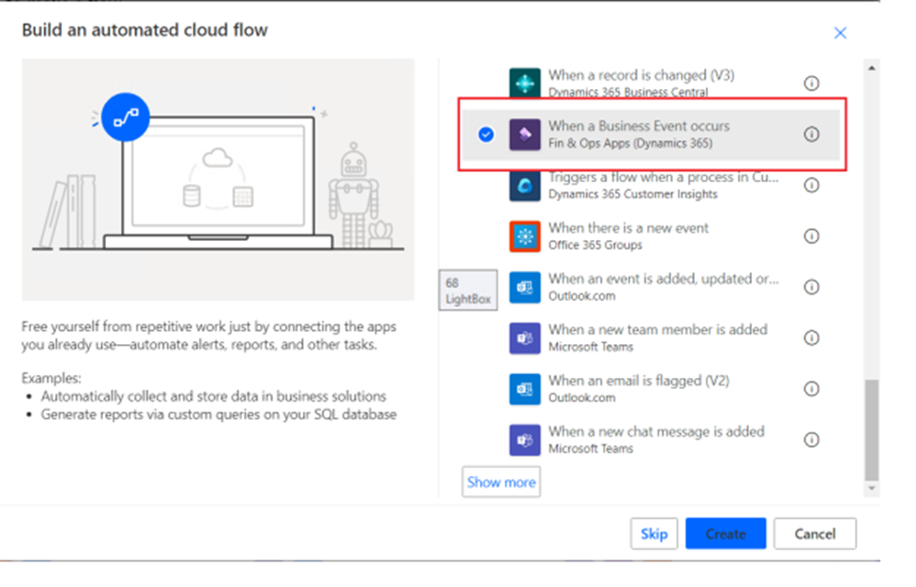Open info for event added, updated trigger

(811, 287)
